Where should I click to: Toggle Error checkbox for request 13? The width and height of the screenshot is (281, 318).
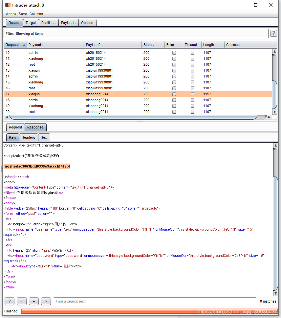[x=174, y=70]
